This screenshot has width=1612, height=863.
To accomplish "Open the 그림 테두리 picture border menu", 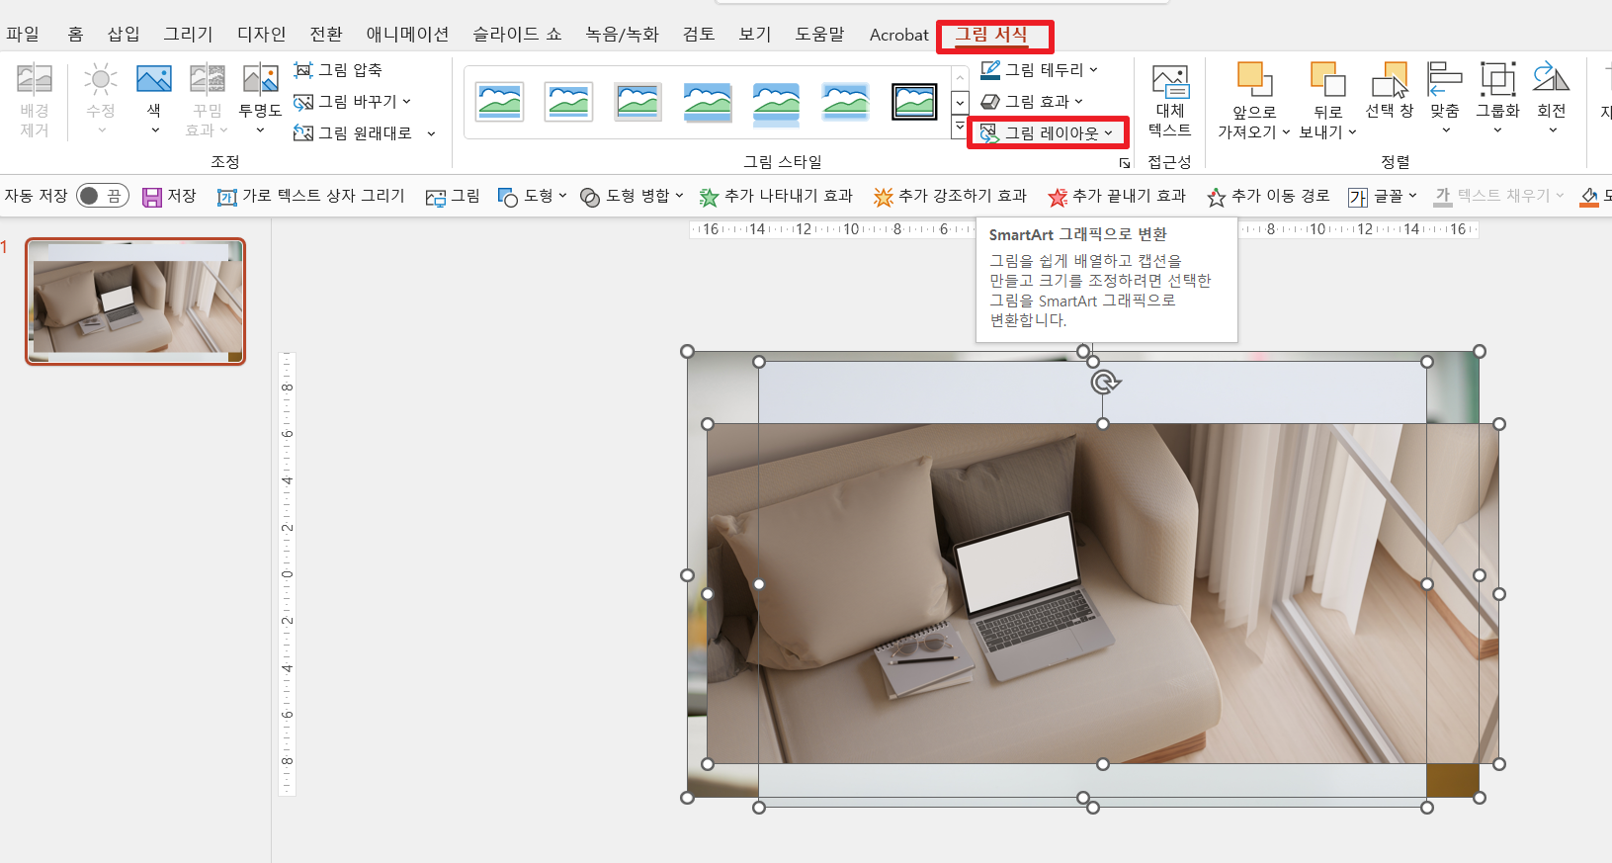I will pyautogui.click(x=1039, y=70).
